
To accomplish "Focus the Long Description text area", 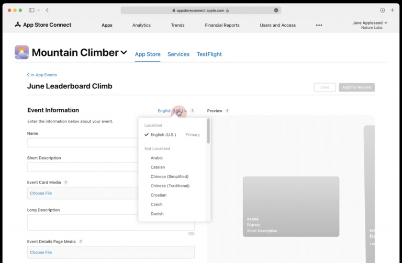I will pyautogui.click(x=111, y=222).
